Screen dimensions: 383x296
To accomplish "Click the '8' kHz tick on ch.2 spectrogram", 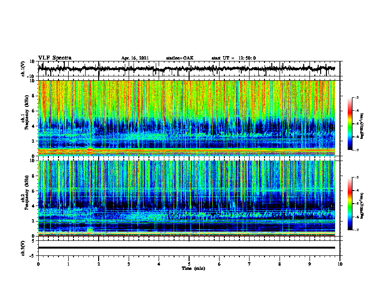I will (34, 176).
